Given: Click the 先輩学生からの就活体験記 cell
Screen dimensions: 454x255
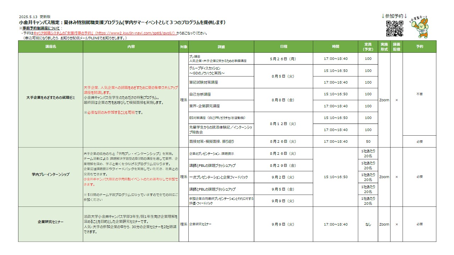Looking at the screenshot, I should (221, 130).
